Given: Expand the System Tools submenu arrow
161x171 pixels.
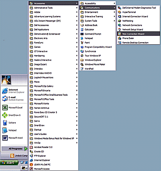Looking at the screenshot, I should pos(114,21).
